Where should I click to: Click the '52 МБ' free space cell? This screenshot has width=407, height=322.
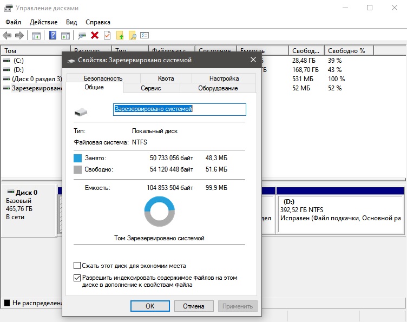coord(301,88)
